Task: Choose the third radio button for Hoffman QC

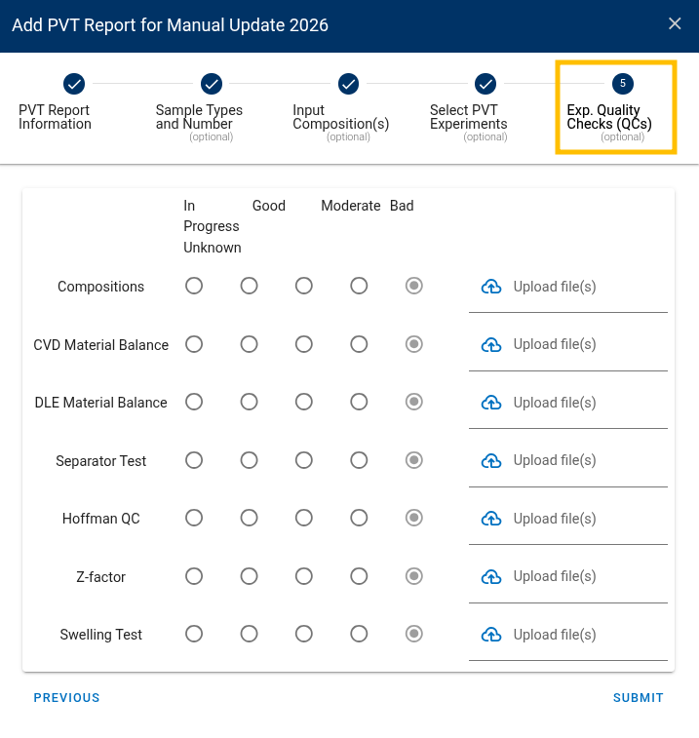Action: click(304, 518)
